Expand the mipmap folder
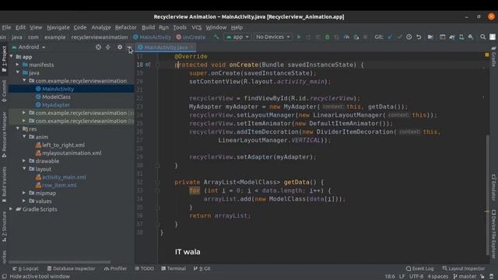This screenshot has width=498, height=280. (x=24, y=193)
